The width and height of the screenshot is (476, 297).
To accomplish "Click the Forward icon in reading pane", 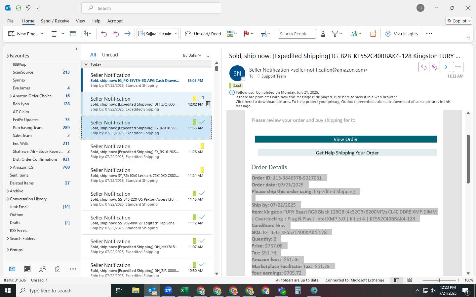I will coord(445,67).
